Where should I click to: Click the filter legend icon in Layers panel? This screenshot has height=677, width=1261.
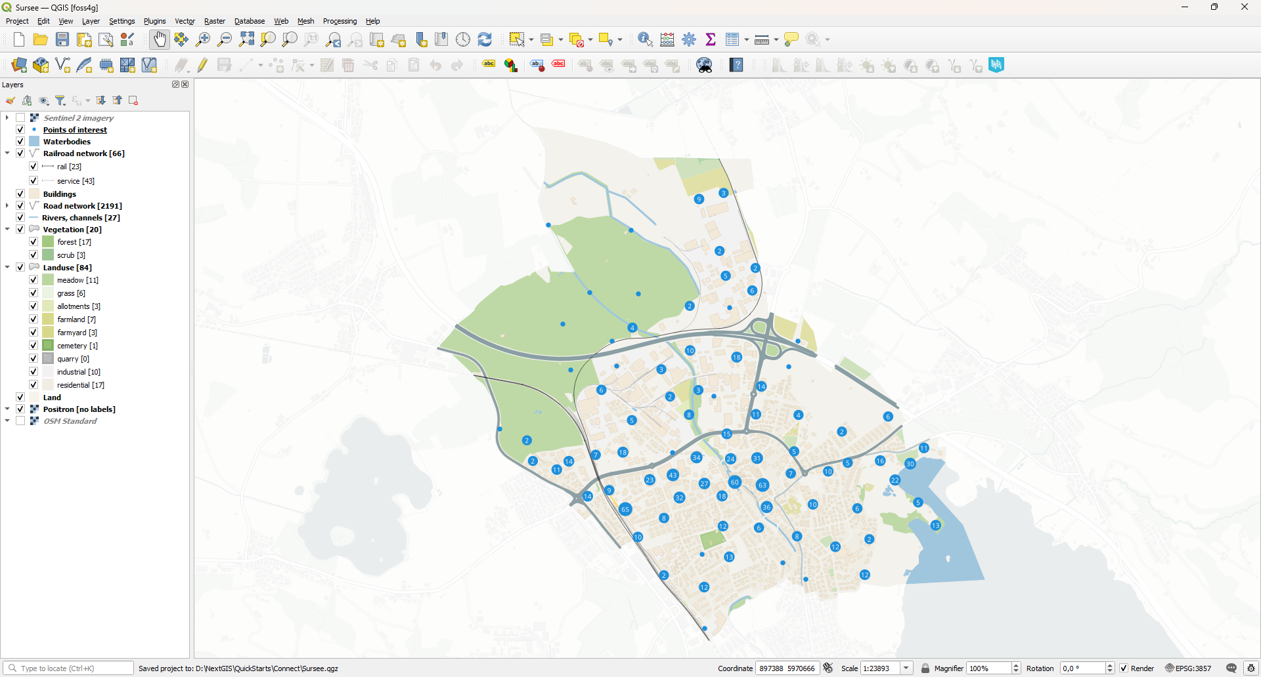(60, 100)
